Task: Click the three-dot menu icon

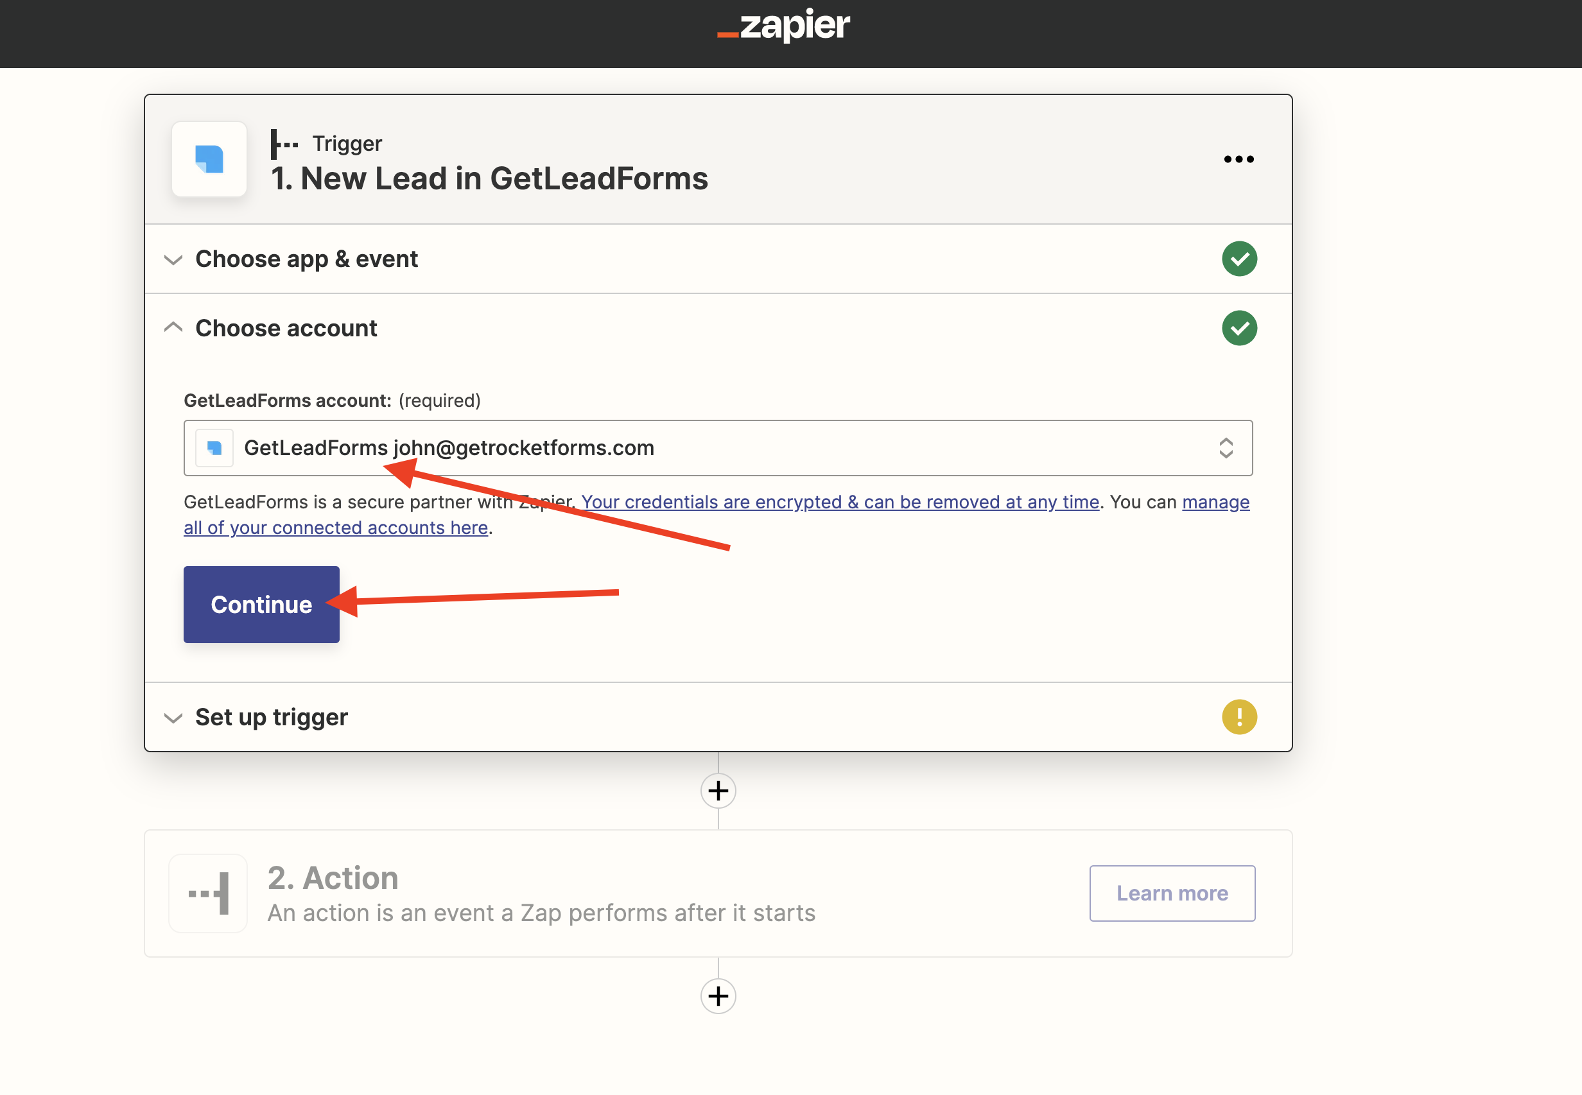Action: [1239, 159]
